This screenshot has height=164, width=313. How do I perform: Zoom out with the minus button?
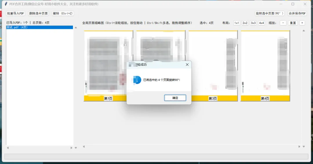(x=283, y=23)
